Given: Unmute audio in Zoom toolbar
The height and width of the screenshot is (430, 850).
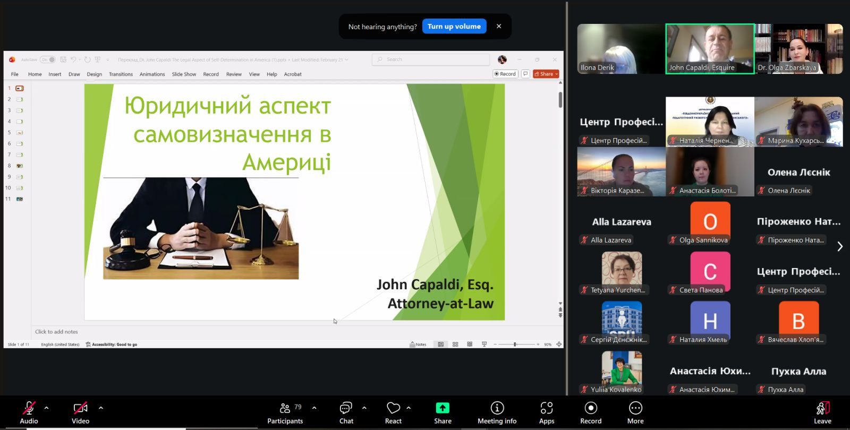Looking at the screenshot, I should (29, 412).
